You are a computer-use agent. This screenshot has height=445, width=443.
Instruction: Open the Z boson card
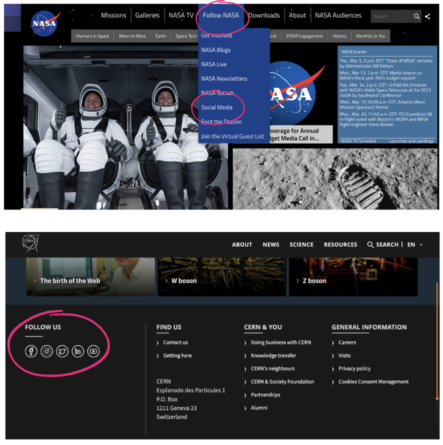coord(353,277)
